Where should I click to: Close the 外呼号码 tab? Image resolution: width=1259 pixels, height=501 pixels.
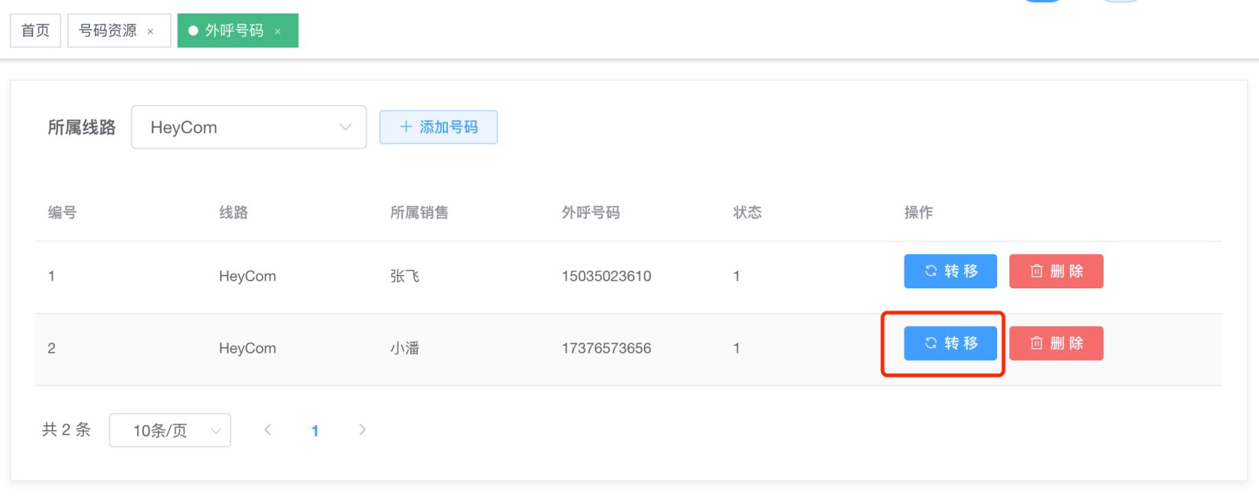278,31
